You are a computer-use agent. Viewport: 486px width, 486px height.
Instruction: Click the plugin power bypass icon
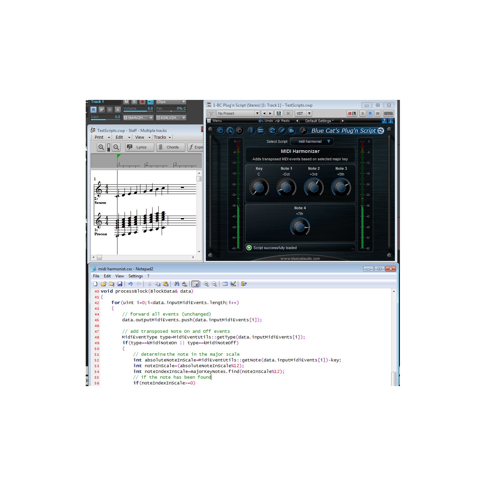221,131
